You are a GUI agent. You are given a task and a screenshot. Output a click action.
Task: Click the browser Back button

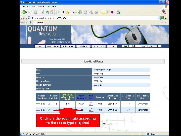(x=26, y=12)
